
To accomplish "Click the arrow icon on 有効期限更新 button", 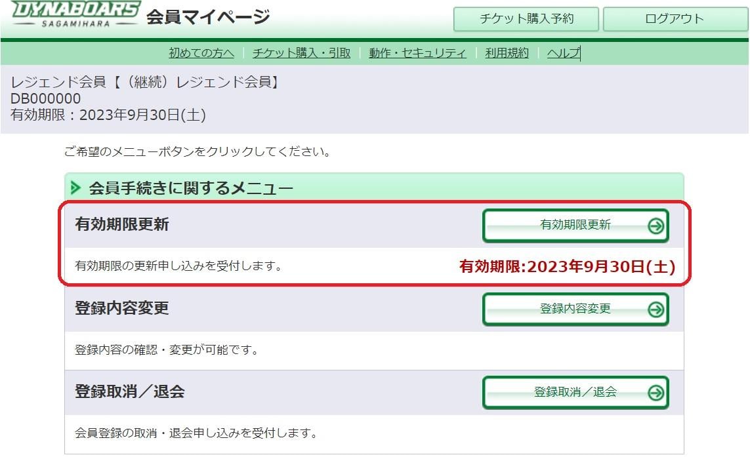I will 656,226.
